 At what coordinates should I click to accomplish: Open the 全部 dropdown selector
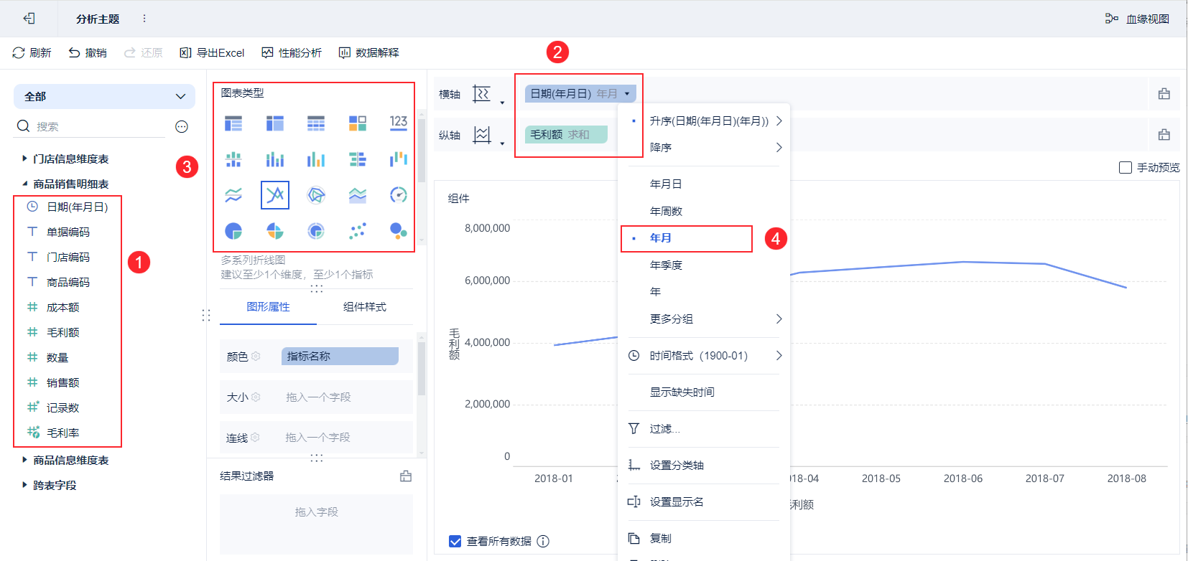(104, 96)
